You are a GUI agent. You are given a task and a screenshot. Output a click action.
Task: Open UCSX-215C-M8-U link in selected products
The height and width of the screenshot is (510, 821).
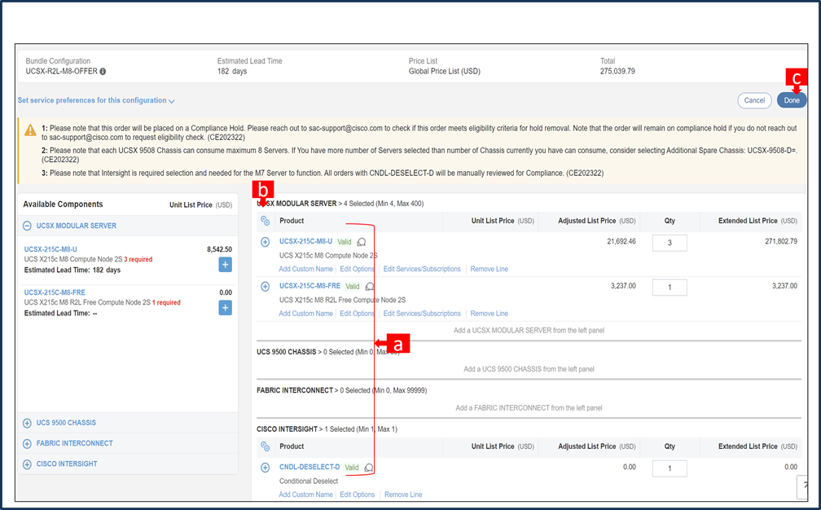[x=305, y=241]
